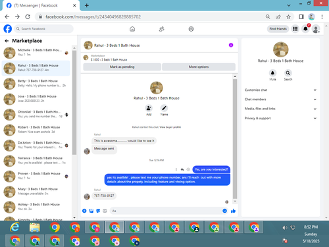Image resolution: width=329 pixels, height=247 pixels.
Task: Open Betty - 3 Beds 1 Bath House conversation
Action: coord(36,84)
